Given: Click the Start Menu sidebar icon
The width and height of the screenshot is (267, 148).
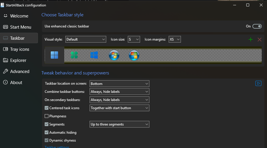Looking at the screenshot, I should [x=6, y=27].
